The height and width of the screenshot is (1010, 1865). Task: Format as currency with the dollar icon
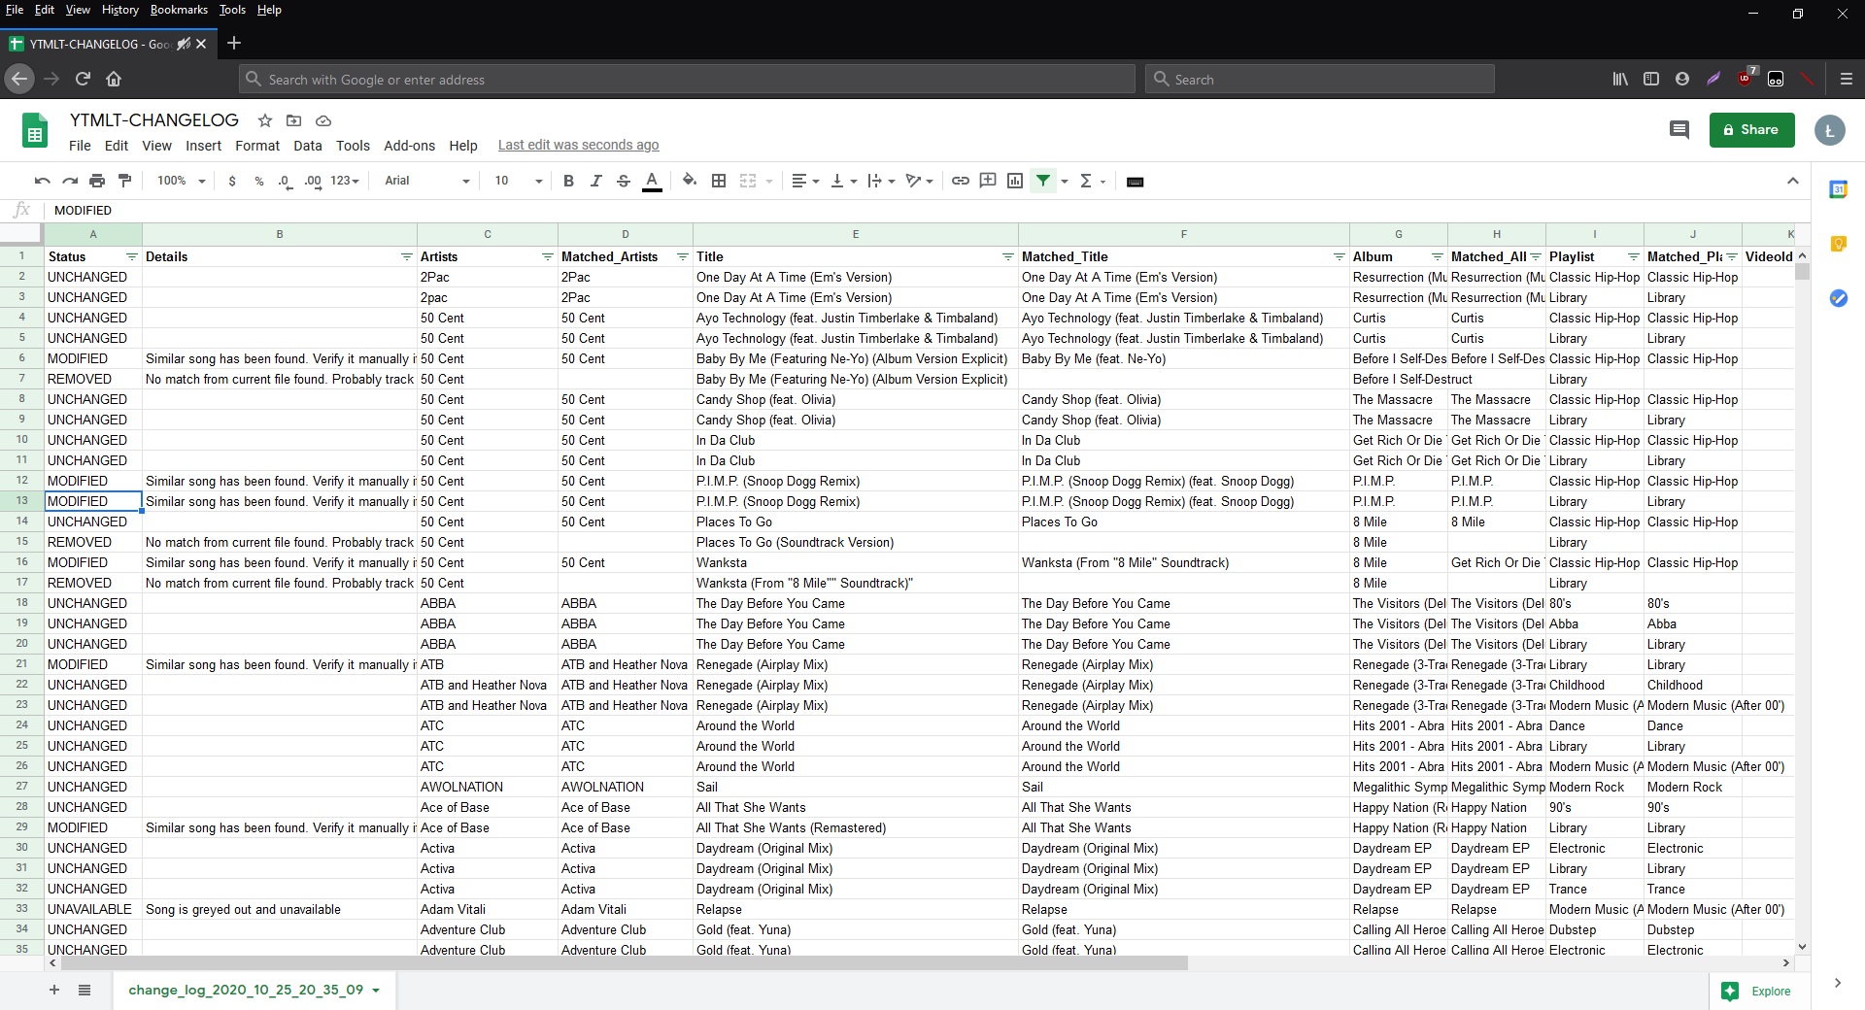(x=231, y=181)
